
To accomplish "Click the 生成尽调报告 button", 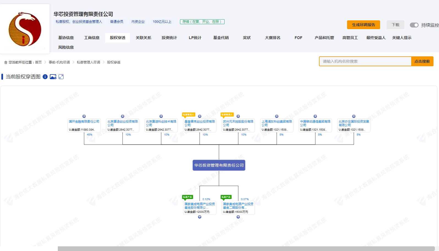I will pos(363,25).
